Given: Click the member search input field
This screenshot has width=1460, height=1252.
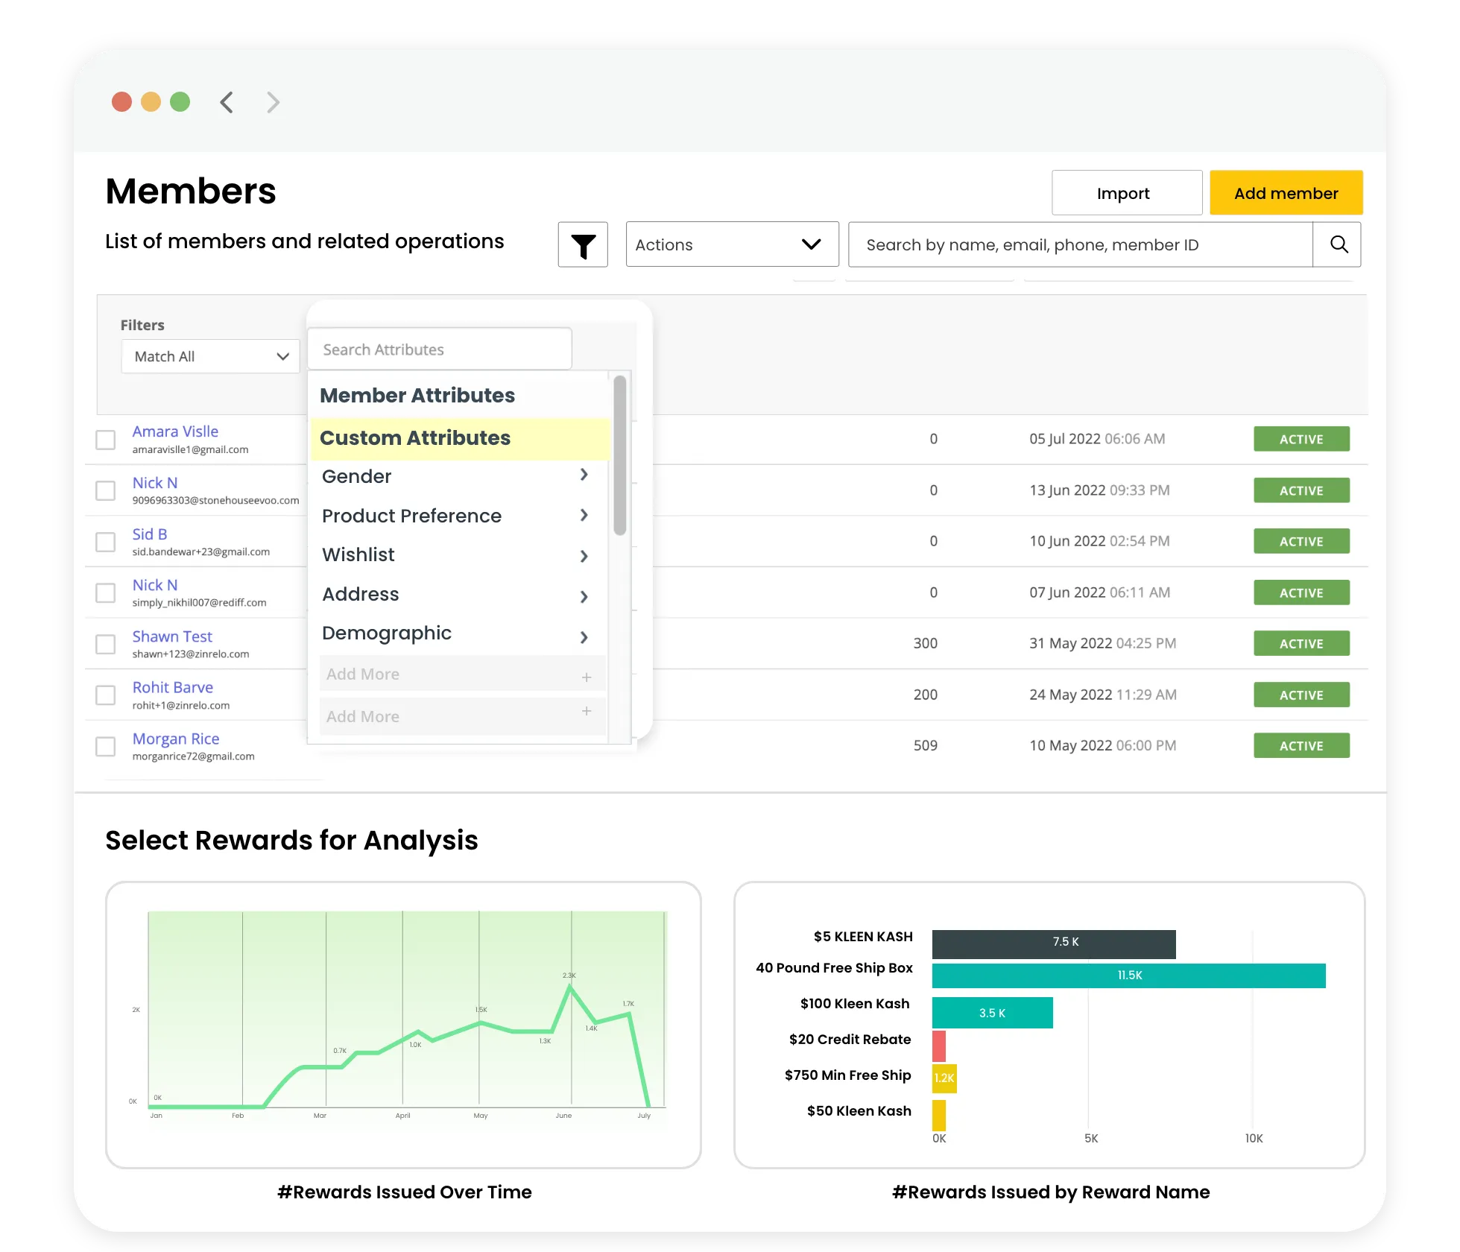Looking at the screenshot, I should click(x=1081, y=244).
